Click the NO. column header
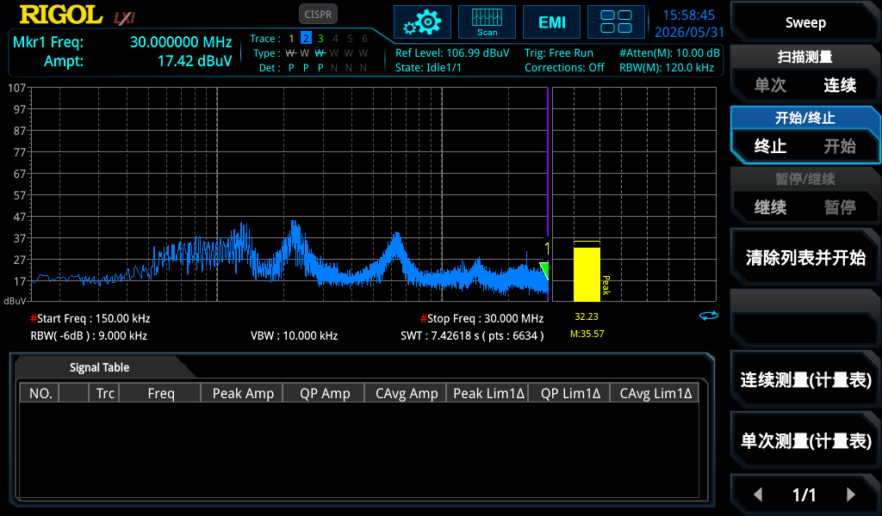 [x=40, y=393]
